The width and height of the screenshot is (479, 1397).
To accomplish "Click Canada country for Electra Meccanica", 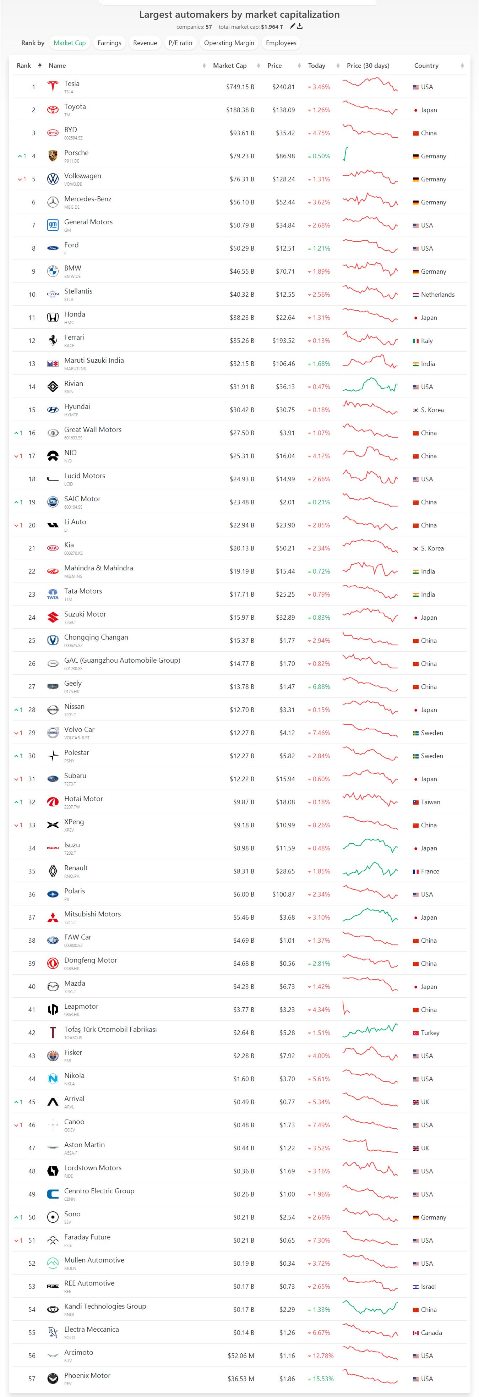I will point(427,1332).
